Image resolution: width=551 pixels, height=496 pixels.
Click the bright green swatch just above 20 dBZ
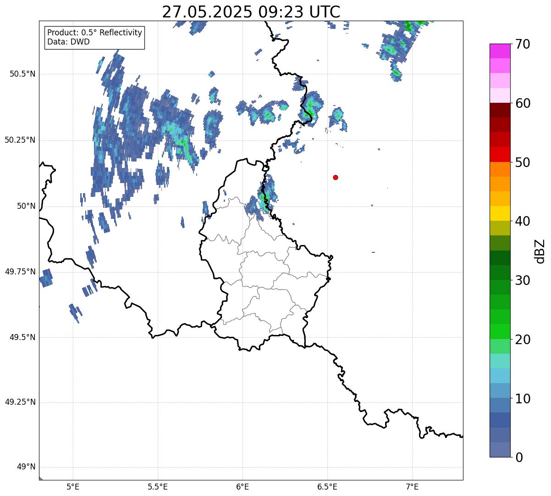[500, 332]
